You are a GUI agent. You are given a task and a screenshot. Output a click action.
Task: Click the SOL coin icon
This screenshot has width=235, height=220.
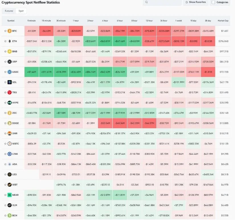[9, 82]
